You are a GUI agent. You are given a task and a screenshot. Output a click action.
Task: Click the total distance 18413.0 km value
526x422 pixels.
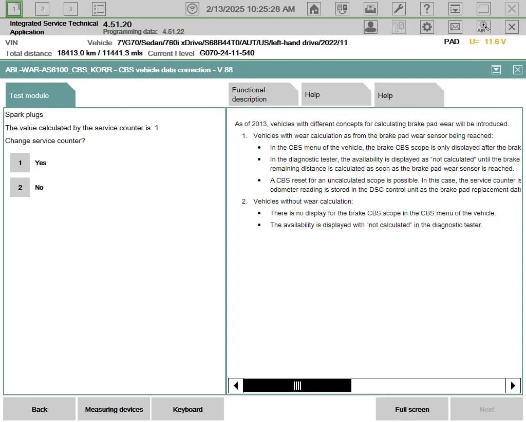pos(100,53)
